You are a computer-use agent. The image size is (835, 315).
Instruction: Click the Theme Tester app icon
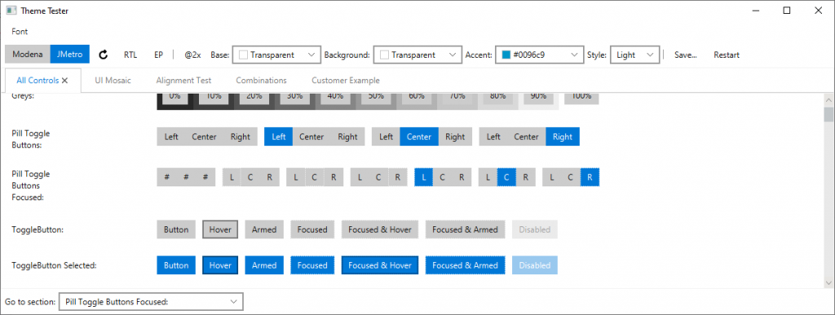tap(11, 11)
